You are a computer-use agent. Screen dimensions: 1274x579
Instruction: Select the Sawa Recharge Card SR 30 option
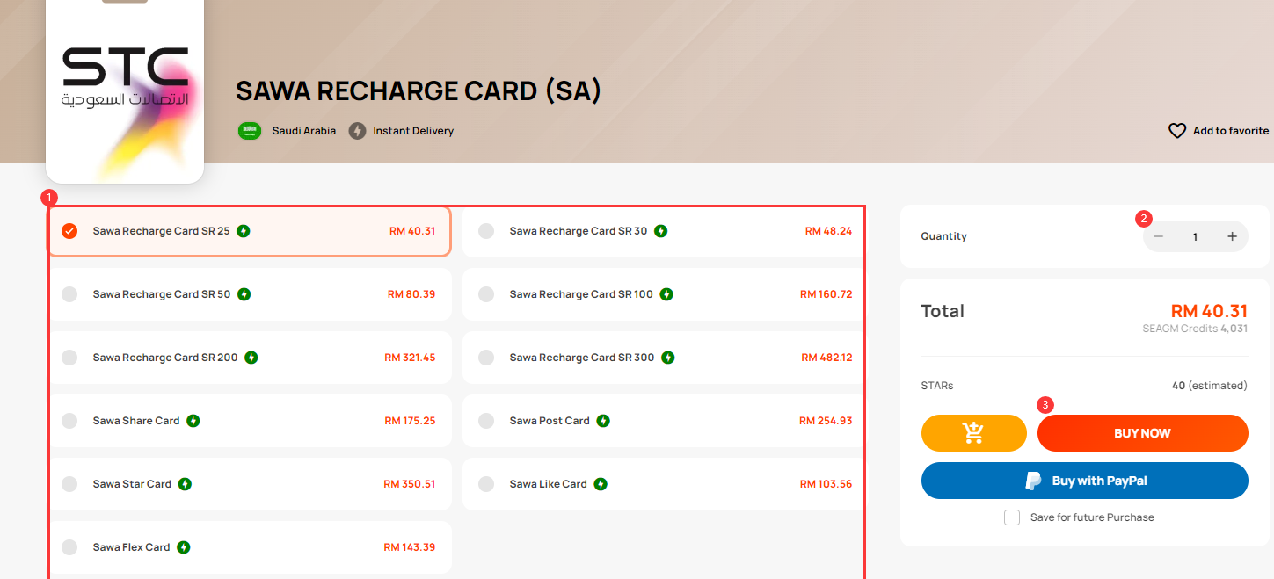pos(664,231)
